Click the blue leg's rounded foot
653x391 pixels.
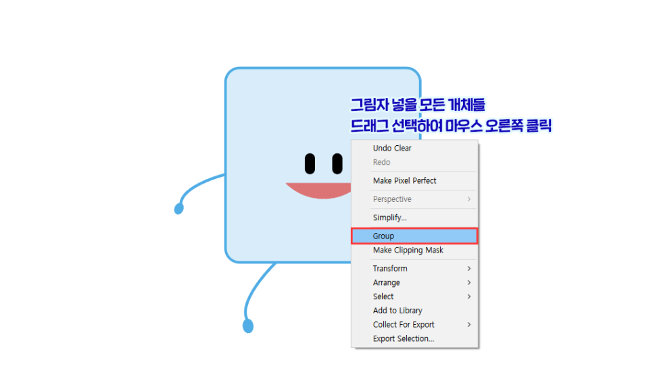coord(248,325)
